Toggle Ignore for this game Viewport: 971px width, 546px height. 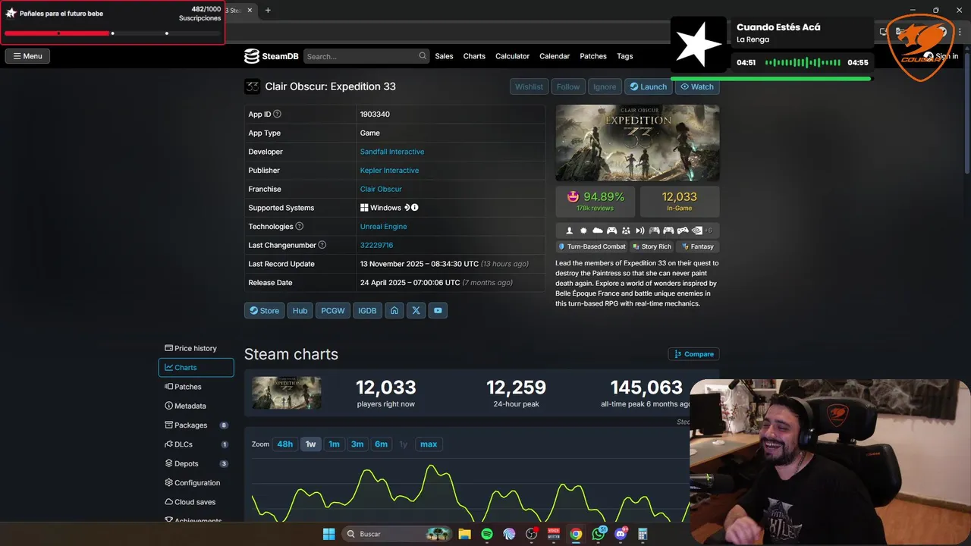pos(605,86)
